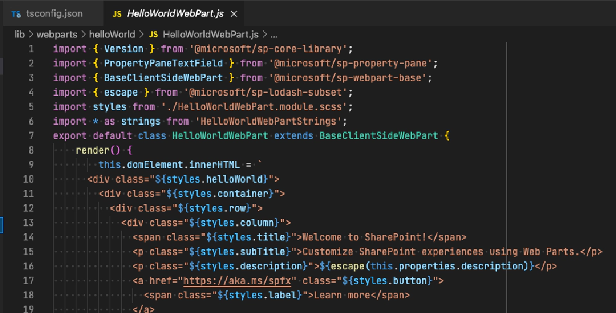The image size is (616, 313).
Task: Click line number 13 in gutter
Action: (28, 223)
